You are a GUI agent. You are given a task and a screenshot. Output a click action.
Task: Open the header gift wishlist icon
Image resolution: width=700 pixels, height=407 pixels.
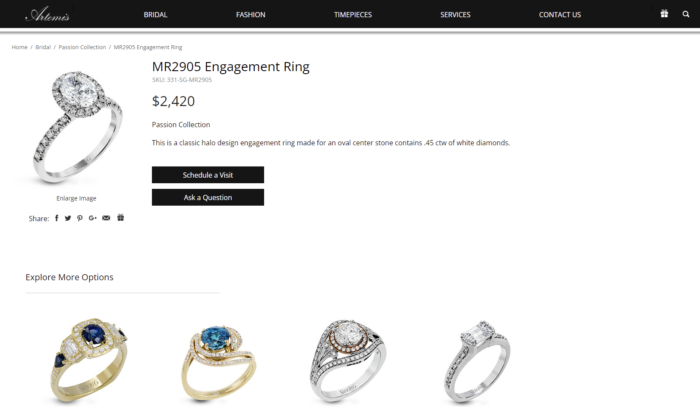(x=664, y=14)
